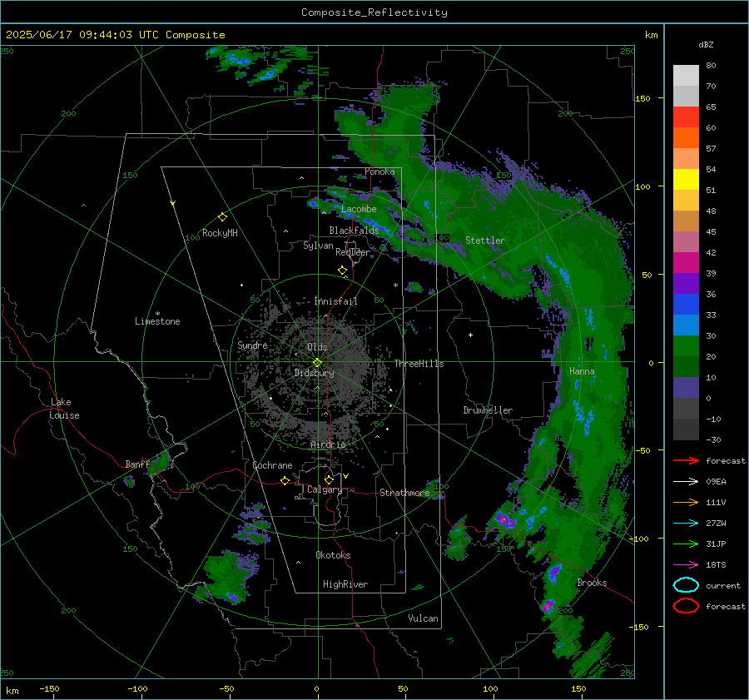Click the 18TS legend text label
The height and width of the screenshot is (700, 749).
716,565
